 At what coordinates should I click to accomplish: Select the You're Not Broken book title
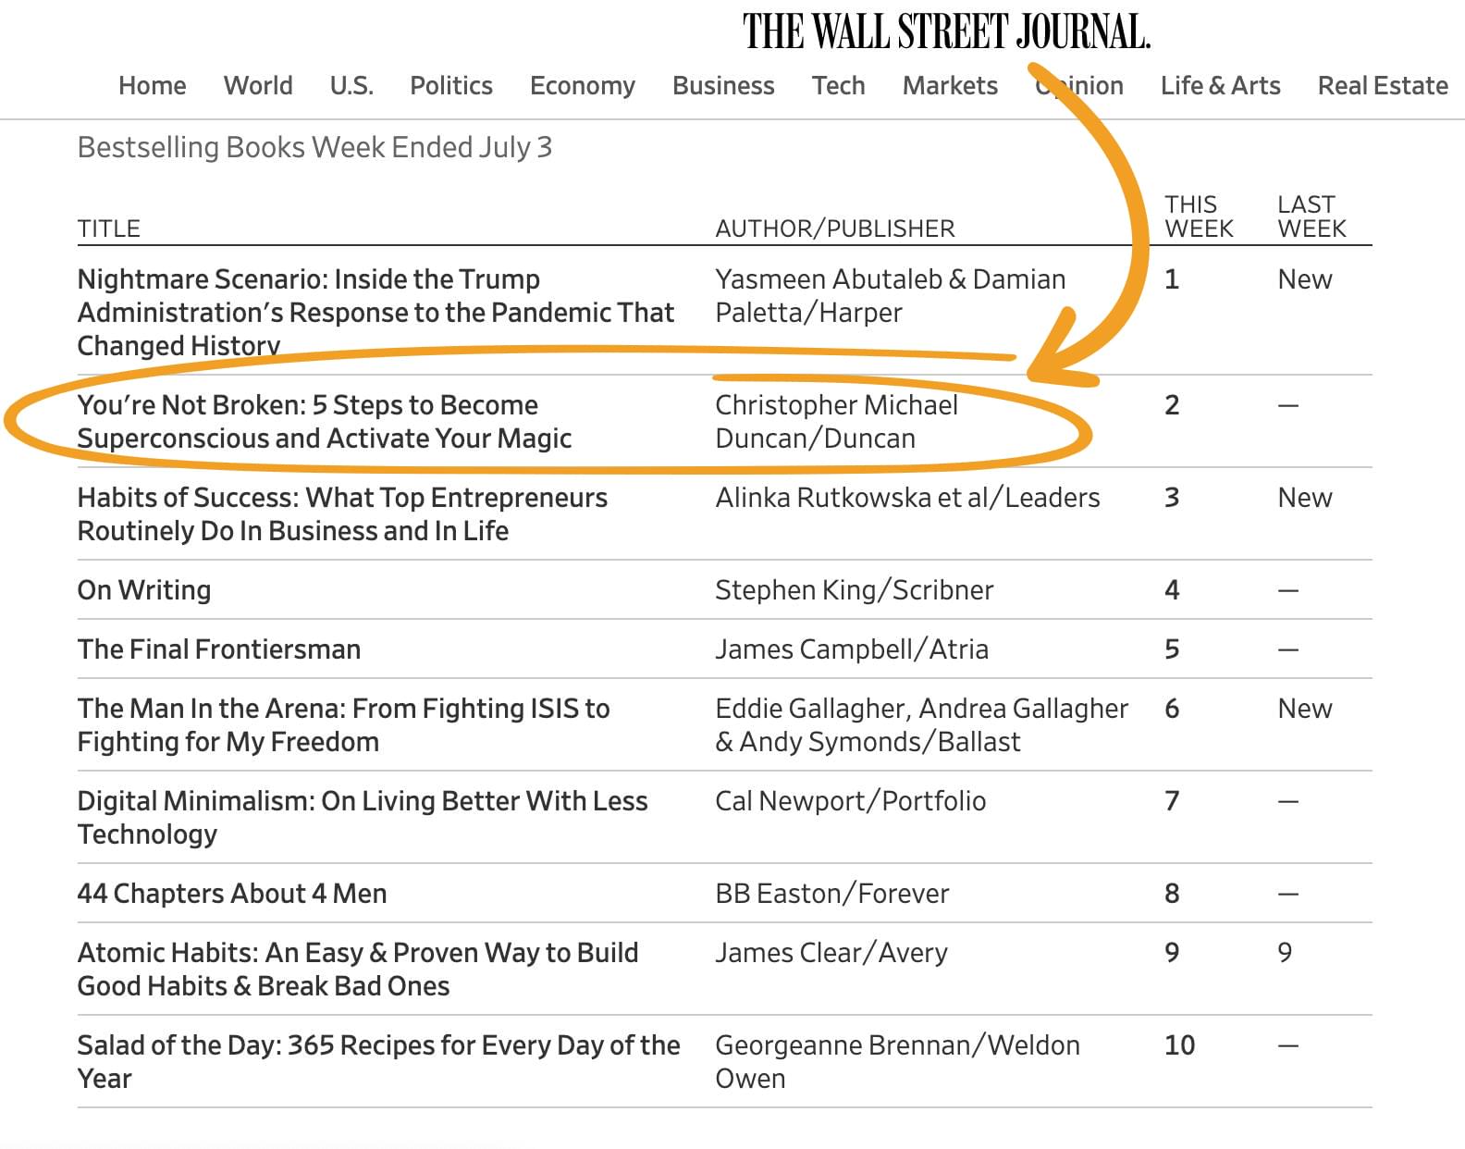325,422
